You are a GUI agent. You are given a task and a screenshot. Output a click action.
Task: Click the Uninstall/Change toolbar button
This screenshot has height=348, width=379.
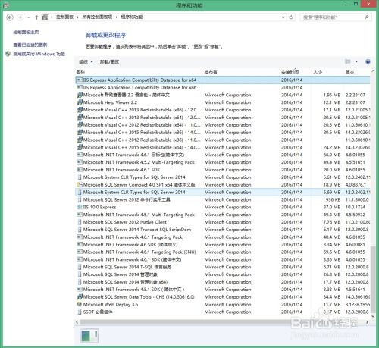click(109, 61)
